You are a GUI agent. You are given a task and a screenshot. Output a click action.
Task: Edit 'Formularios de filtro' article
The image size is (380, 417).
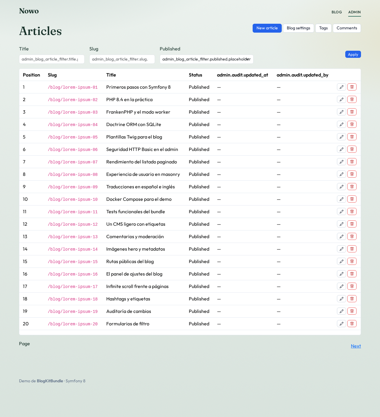[x=341, y=324]
